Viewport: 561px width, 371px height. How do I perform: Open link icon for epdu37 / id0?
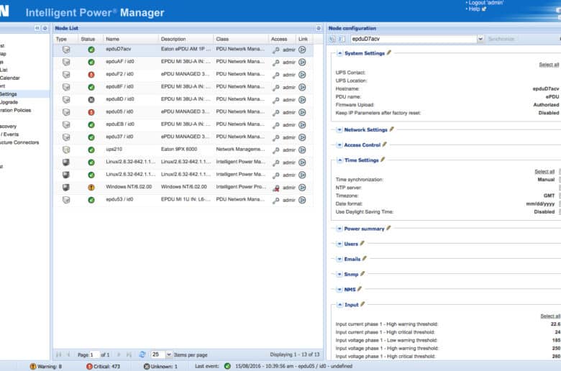(302, 137)
